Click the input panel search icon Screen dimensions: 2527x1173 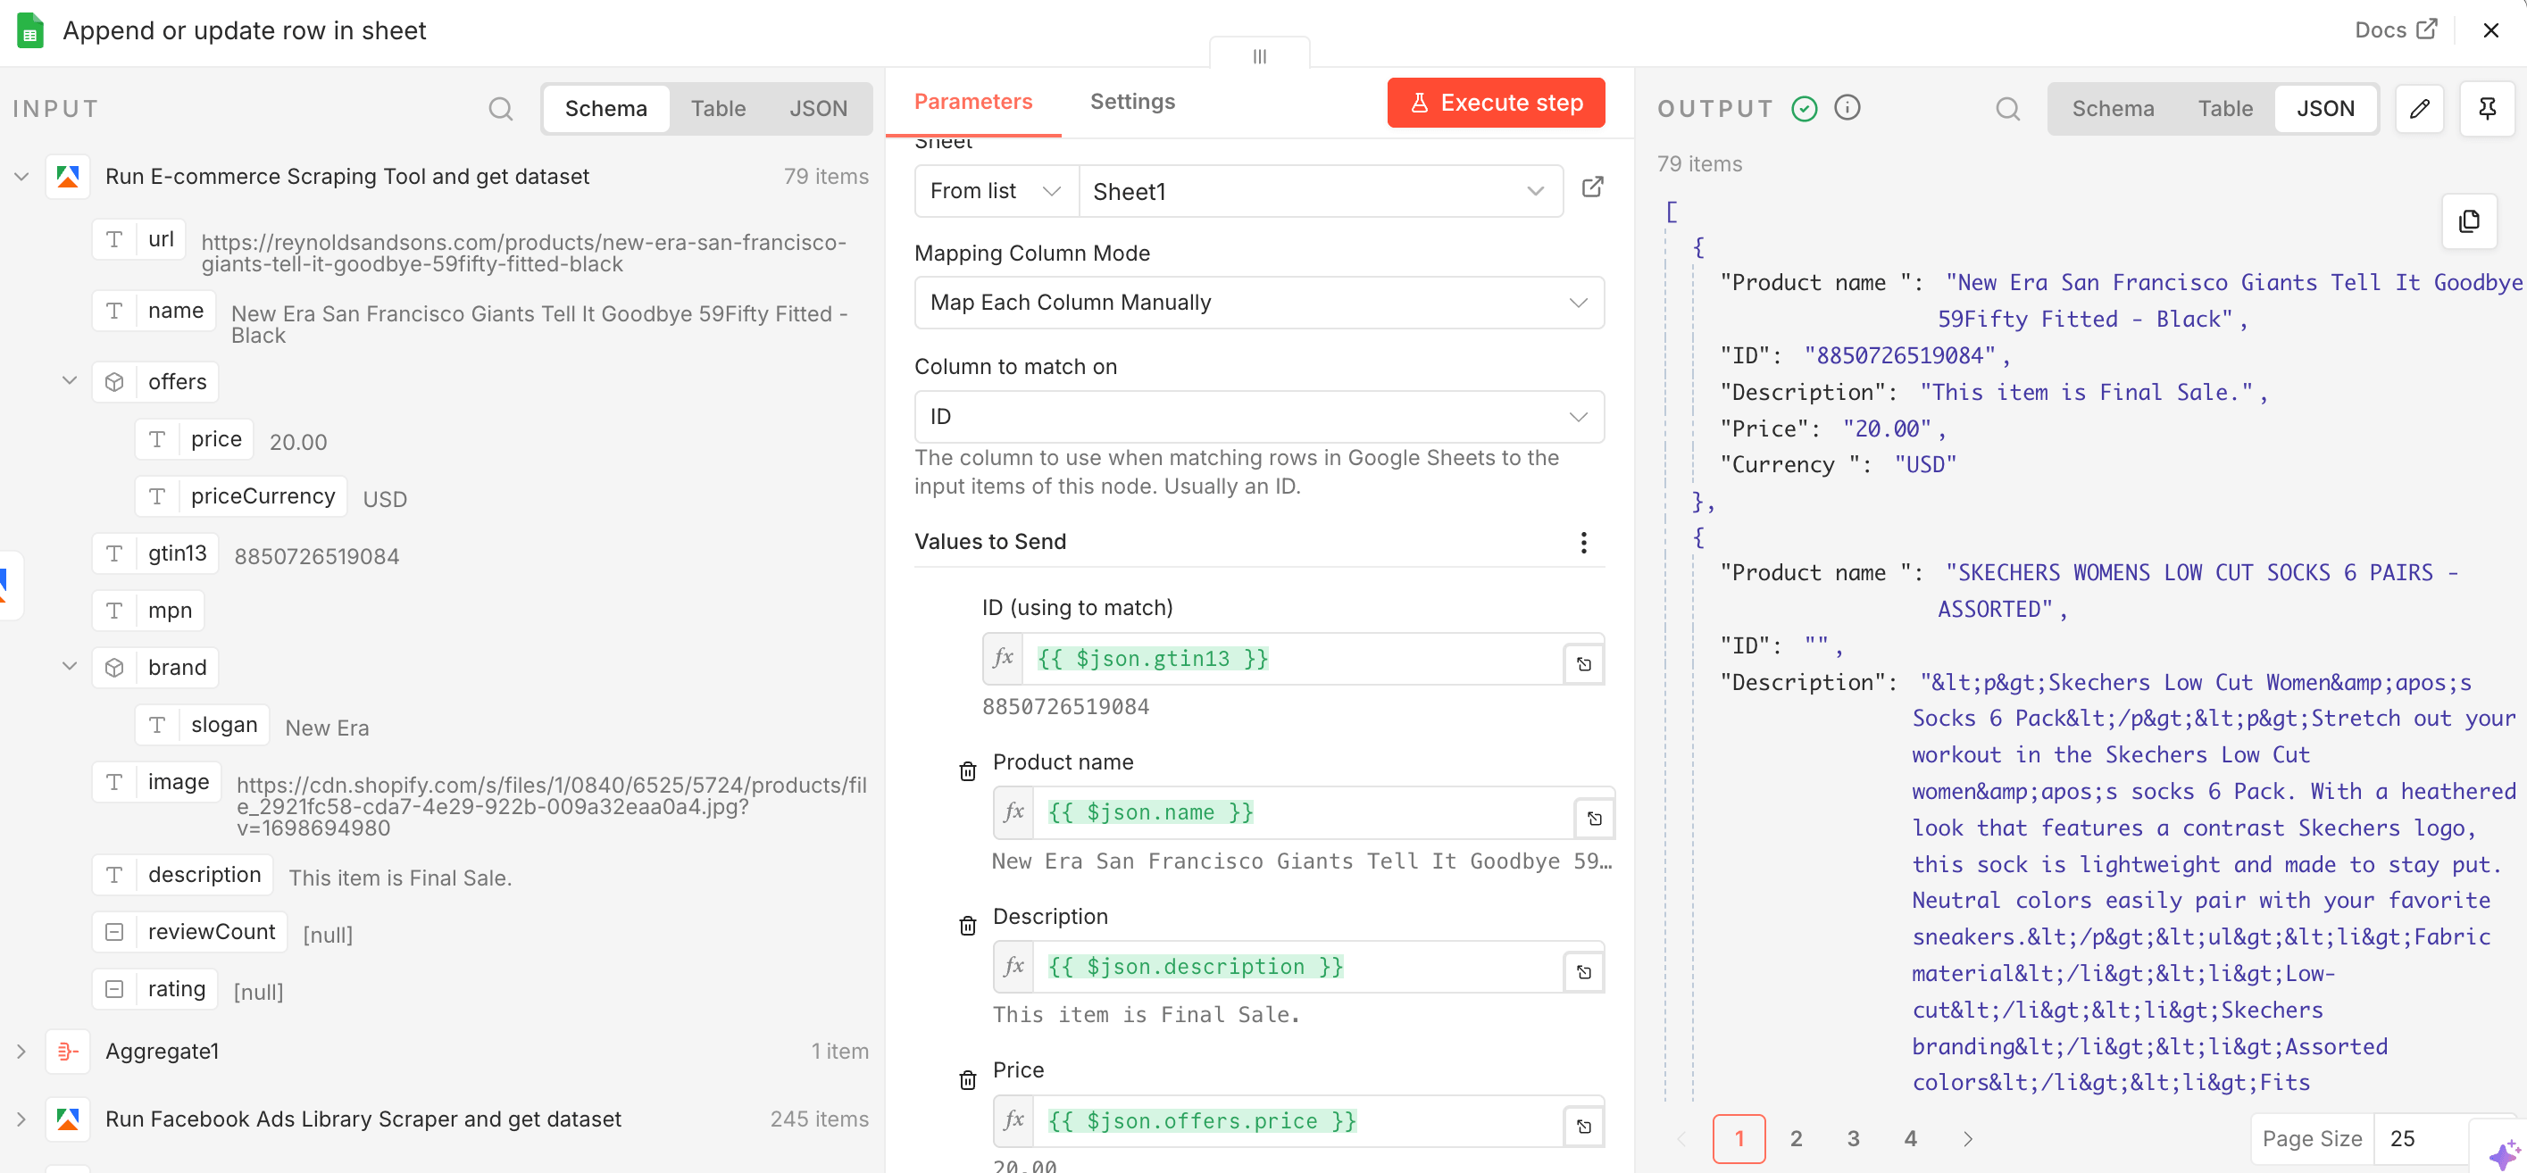tap(500, 108)
